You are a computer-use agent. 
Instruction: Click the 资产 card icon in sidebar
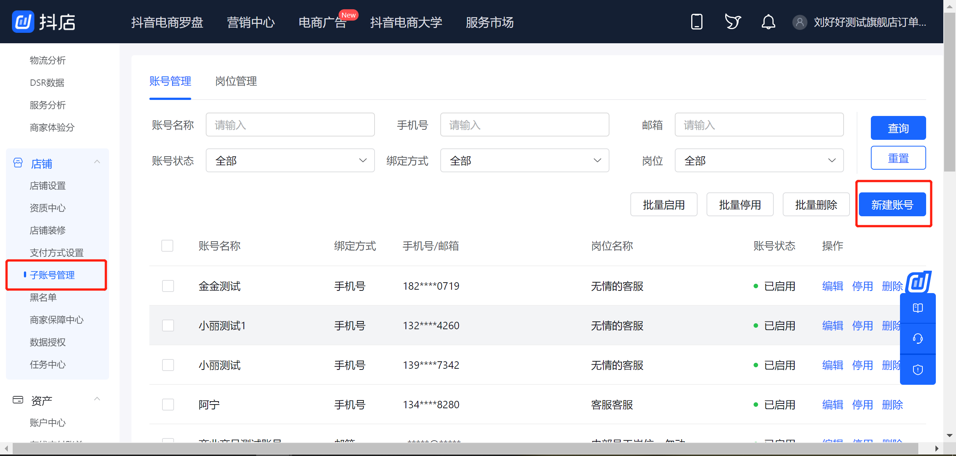(18, 400)
